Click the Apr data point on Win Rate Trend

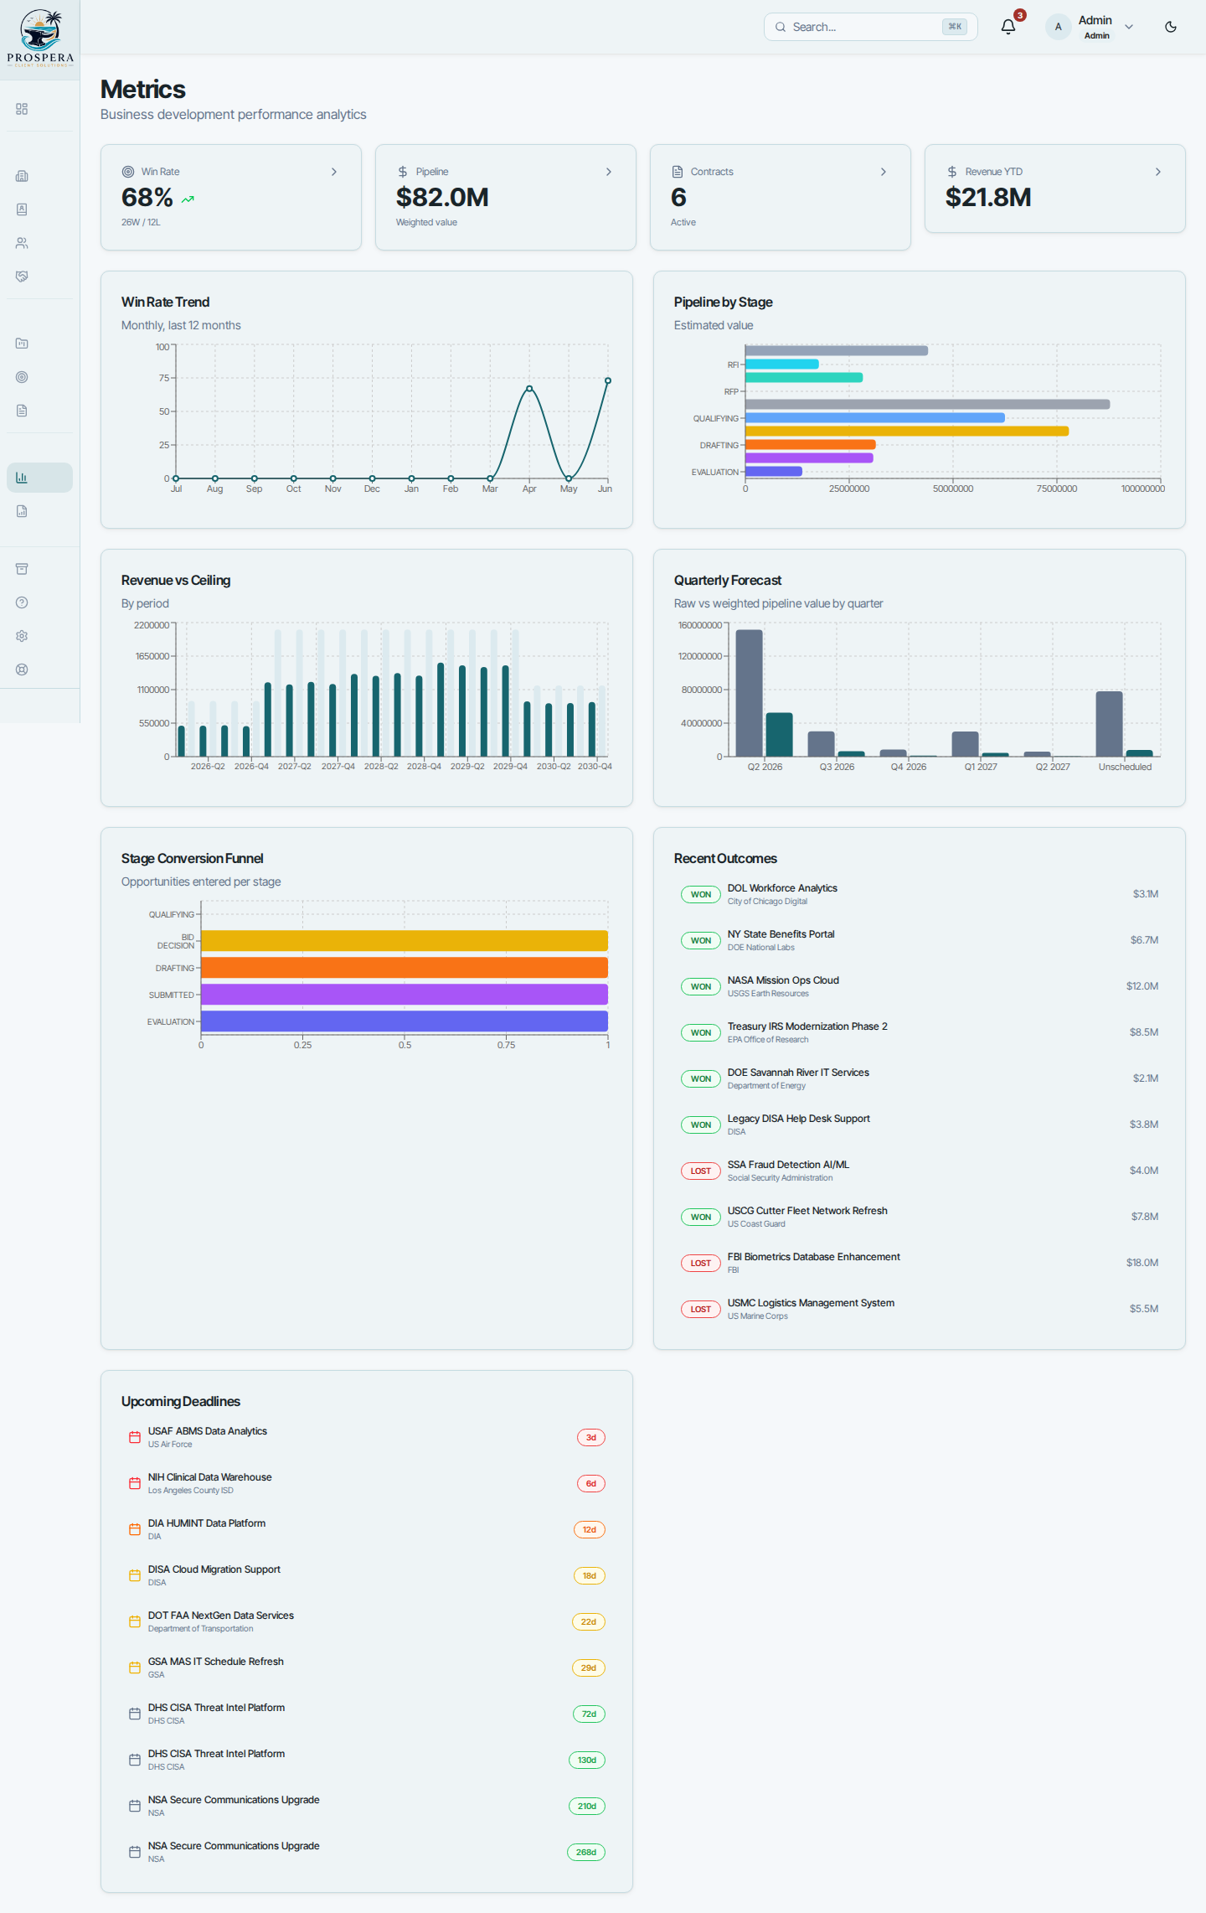click(x=529, y=389)
